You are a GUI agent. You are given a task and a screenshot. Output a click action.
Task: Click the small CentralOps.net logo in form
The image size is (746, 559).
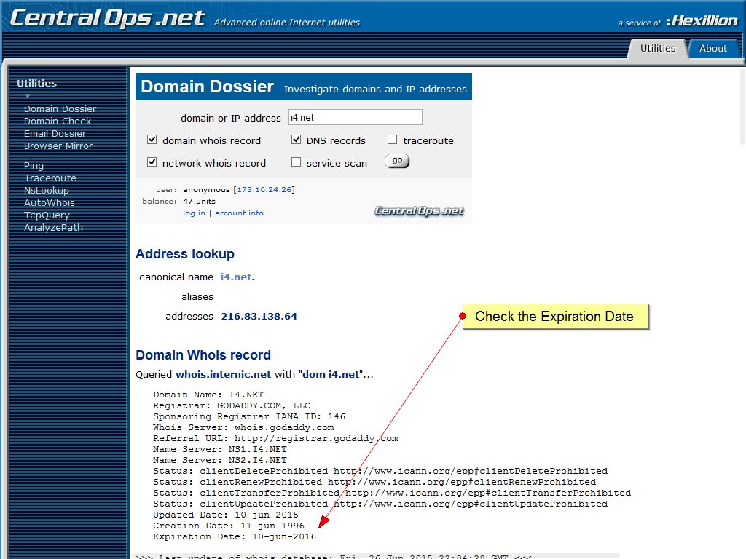419,210
